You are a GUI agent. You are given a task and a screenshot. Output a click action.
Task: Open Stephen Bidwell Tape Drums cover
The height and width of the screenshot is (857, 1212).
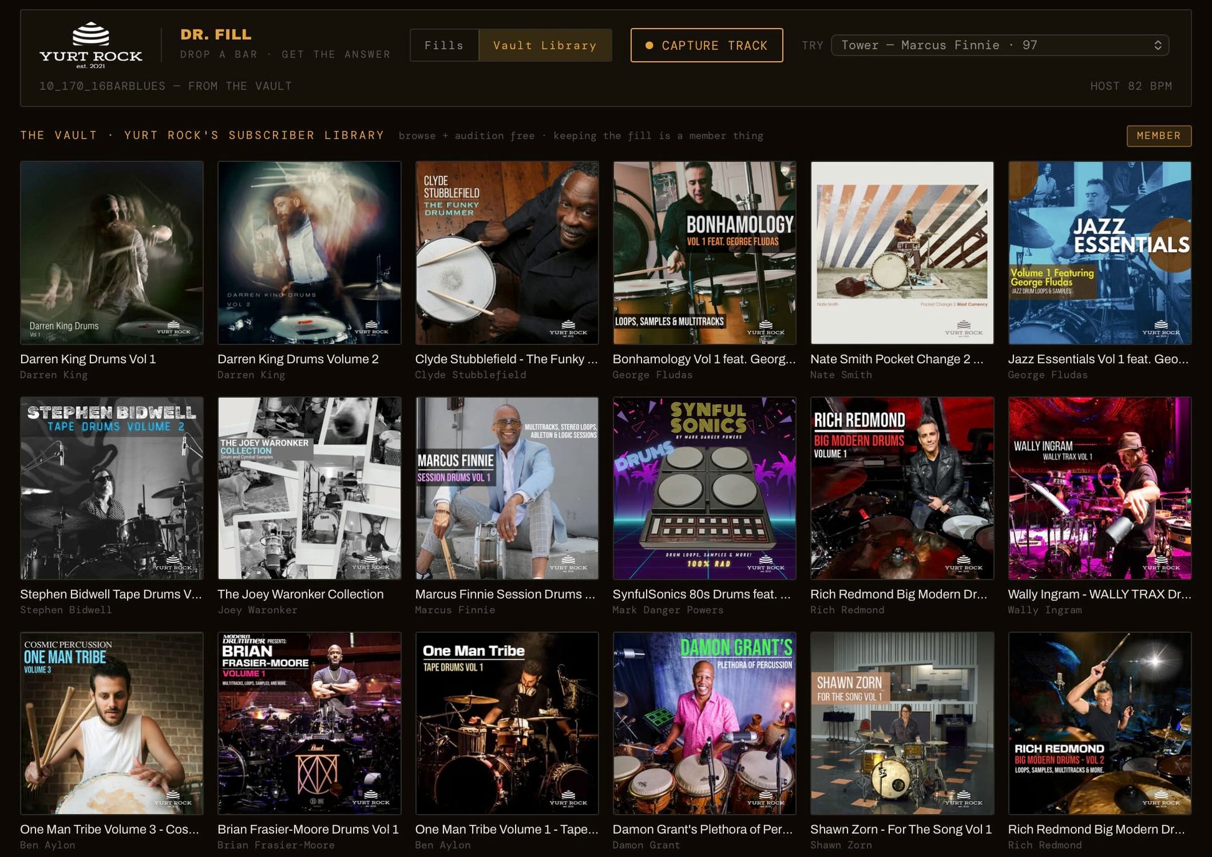111,488
